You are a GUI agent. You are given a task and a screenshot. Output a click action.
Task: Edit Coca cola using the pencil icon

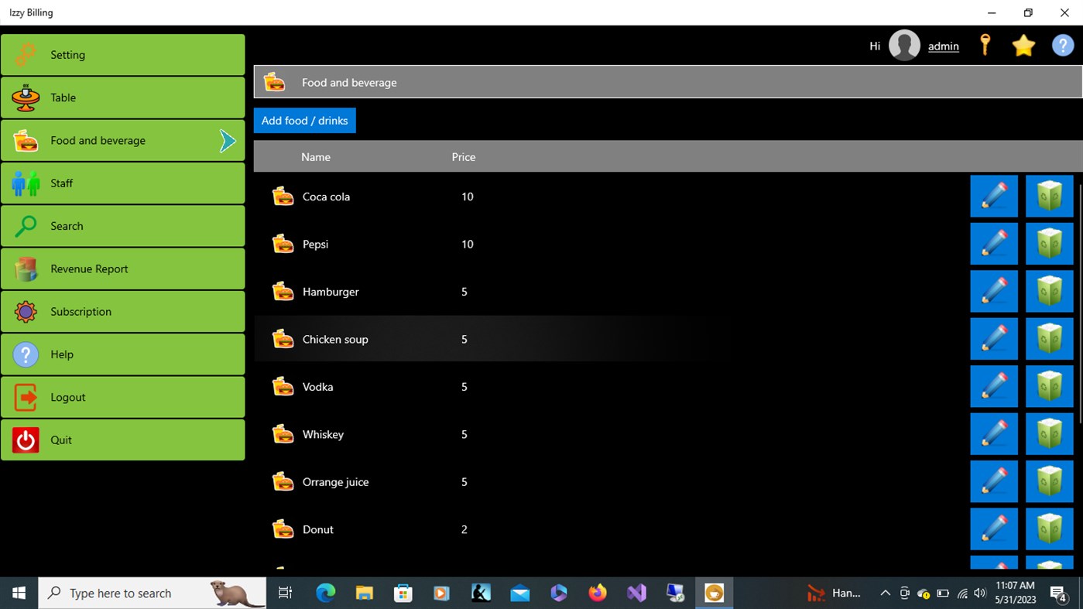point(994,196)
